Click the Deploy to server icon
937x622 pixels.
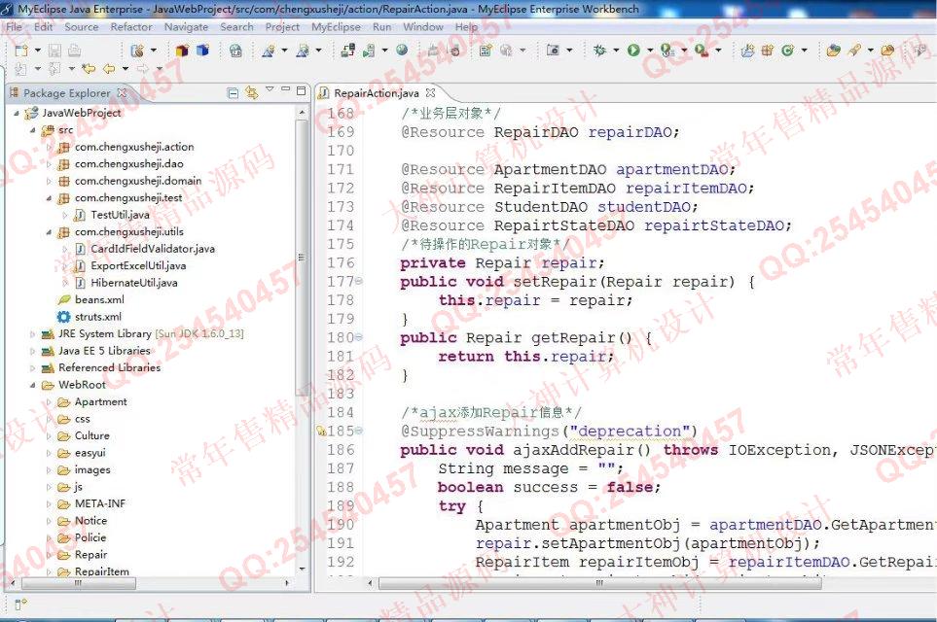[x=347, y=51]
